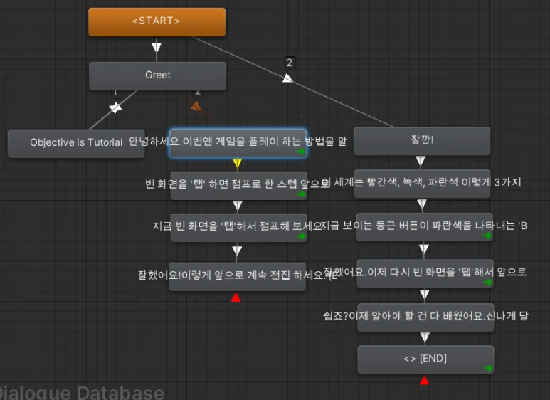
Task: Click the green sequence icon in 안녕하세요 node
Action: (x=300, y=152)
